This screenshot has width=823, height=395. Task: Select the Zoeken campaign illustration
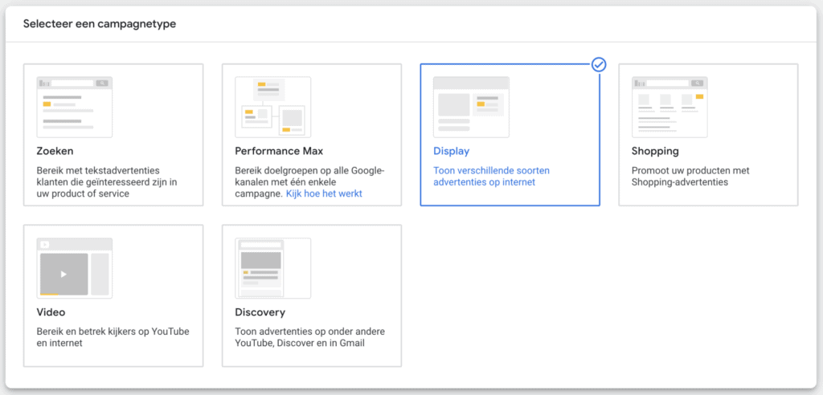click(x=74, y=107)
